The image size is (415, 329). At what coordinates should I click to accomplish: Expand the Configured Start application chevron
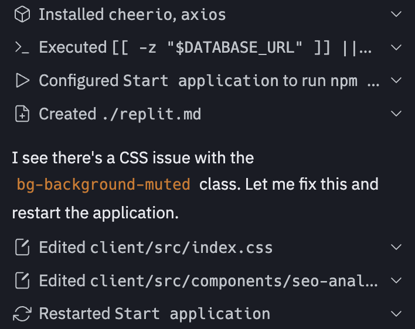coord(396,80)
